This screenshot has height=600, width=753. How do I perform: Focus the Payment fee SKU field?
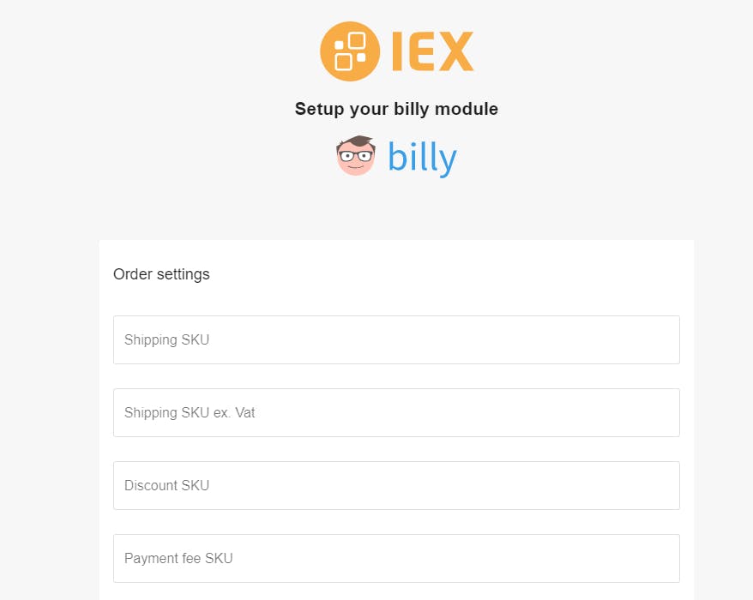[x=396, y=559]
